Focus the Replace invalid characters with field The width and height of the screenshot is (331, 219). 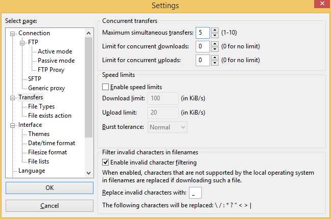[x=195, y=193]
